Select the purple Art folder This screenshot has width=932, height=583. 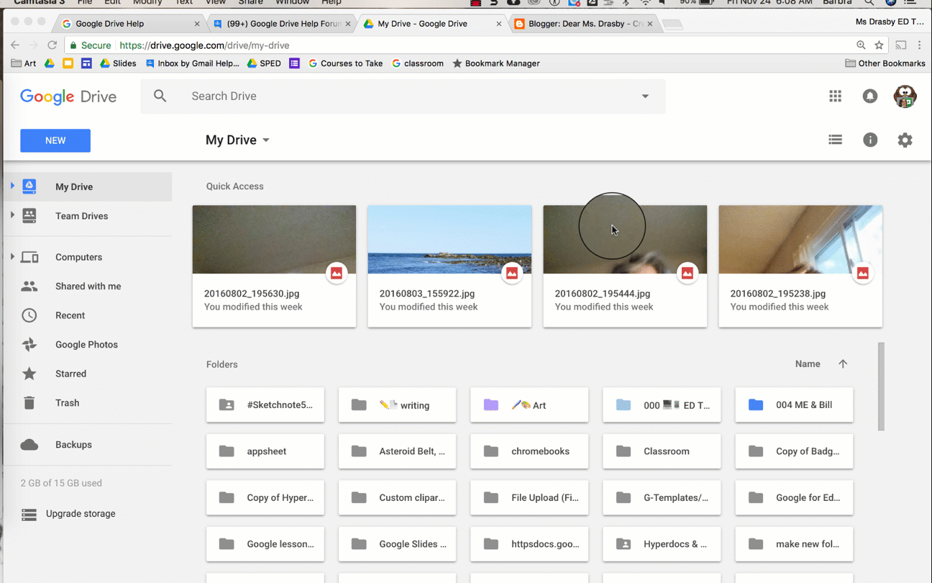pyautogui.click(x=529, y=405)
